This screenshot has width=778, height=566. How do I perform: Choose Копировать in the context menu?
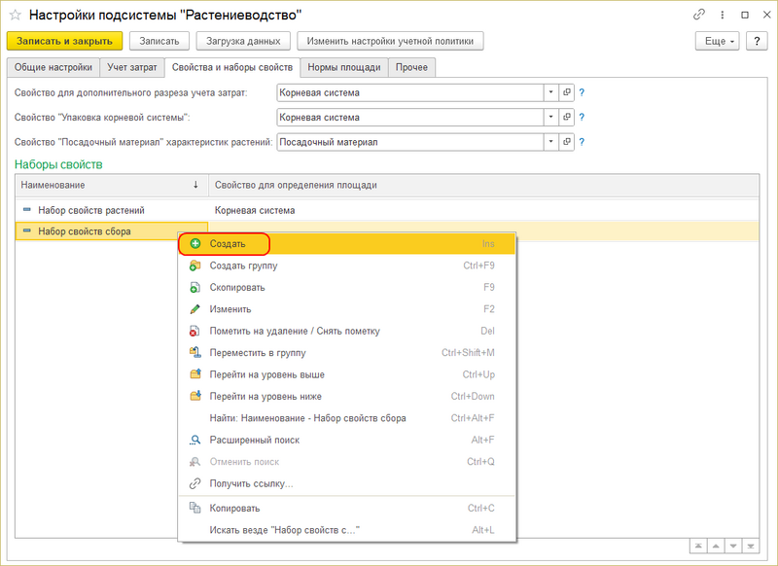point(347,508)
